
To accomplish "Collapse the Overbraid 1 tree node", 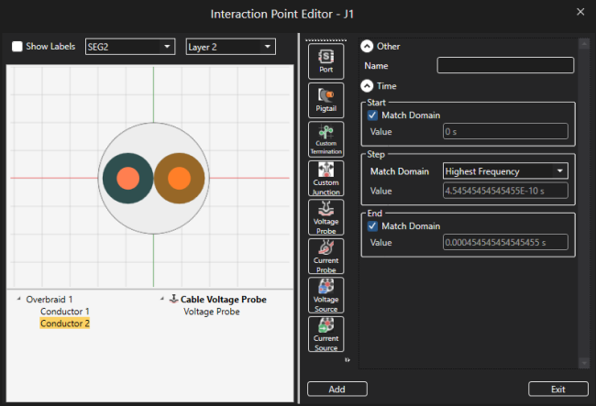I will pyautogui.click(x=18, y=299).
